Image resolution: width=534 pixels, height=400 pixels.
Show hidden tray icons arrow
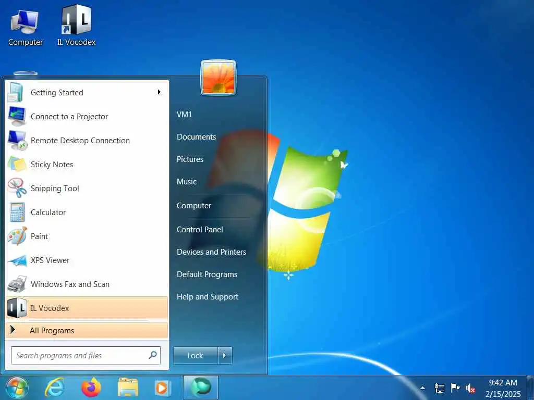pyautogui.click(x=422, y=387)
